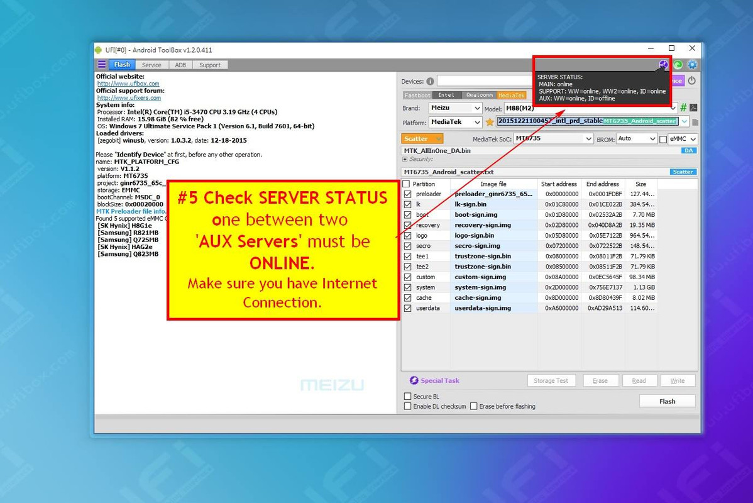This screenshot has height=503, width=753.
Task: Select the boot-sign.img image file cell
Action: [493, 215]
